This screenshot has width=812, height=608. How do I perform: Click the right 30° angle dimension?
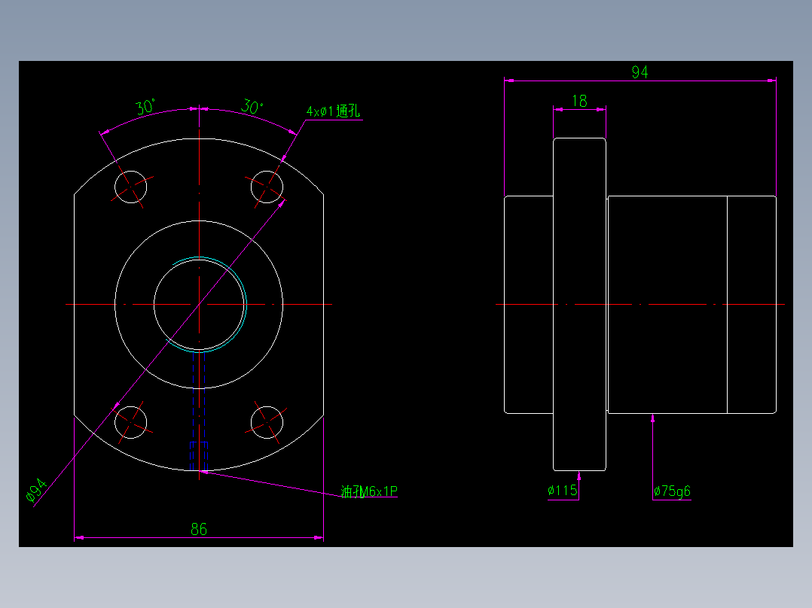click(252, 107)
